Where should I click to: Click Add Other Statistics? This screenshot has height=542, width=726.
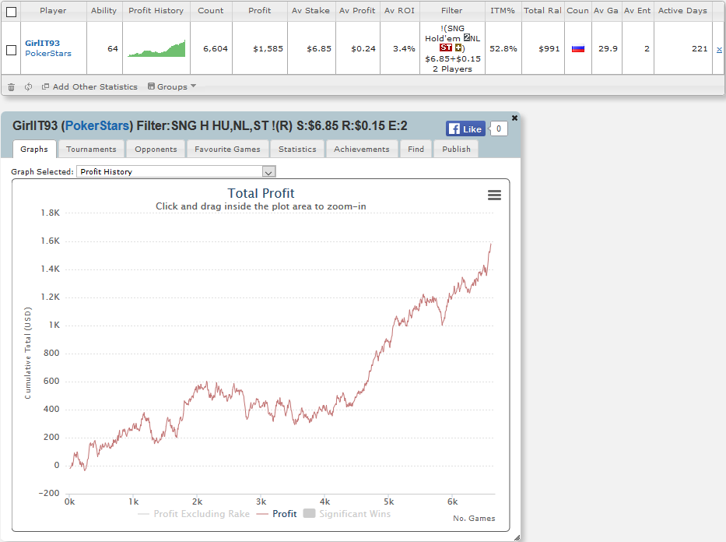tap(95, 86)
